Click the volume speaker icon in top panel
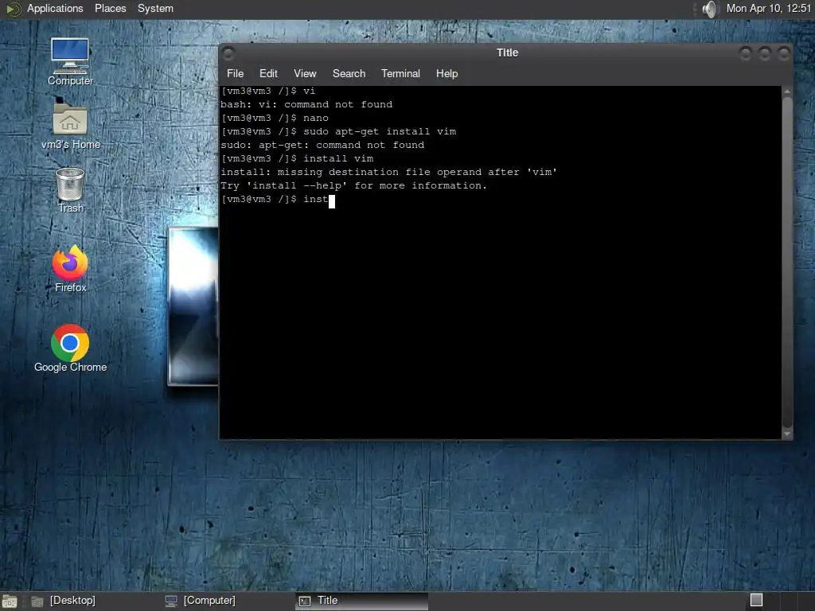 click(709, 9)
